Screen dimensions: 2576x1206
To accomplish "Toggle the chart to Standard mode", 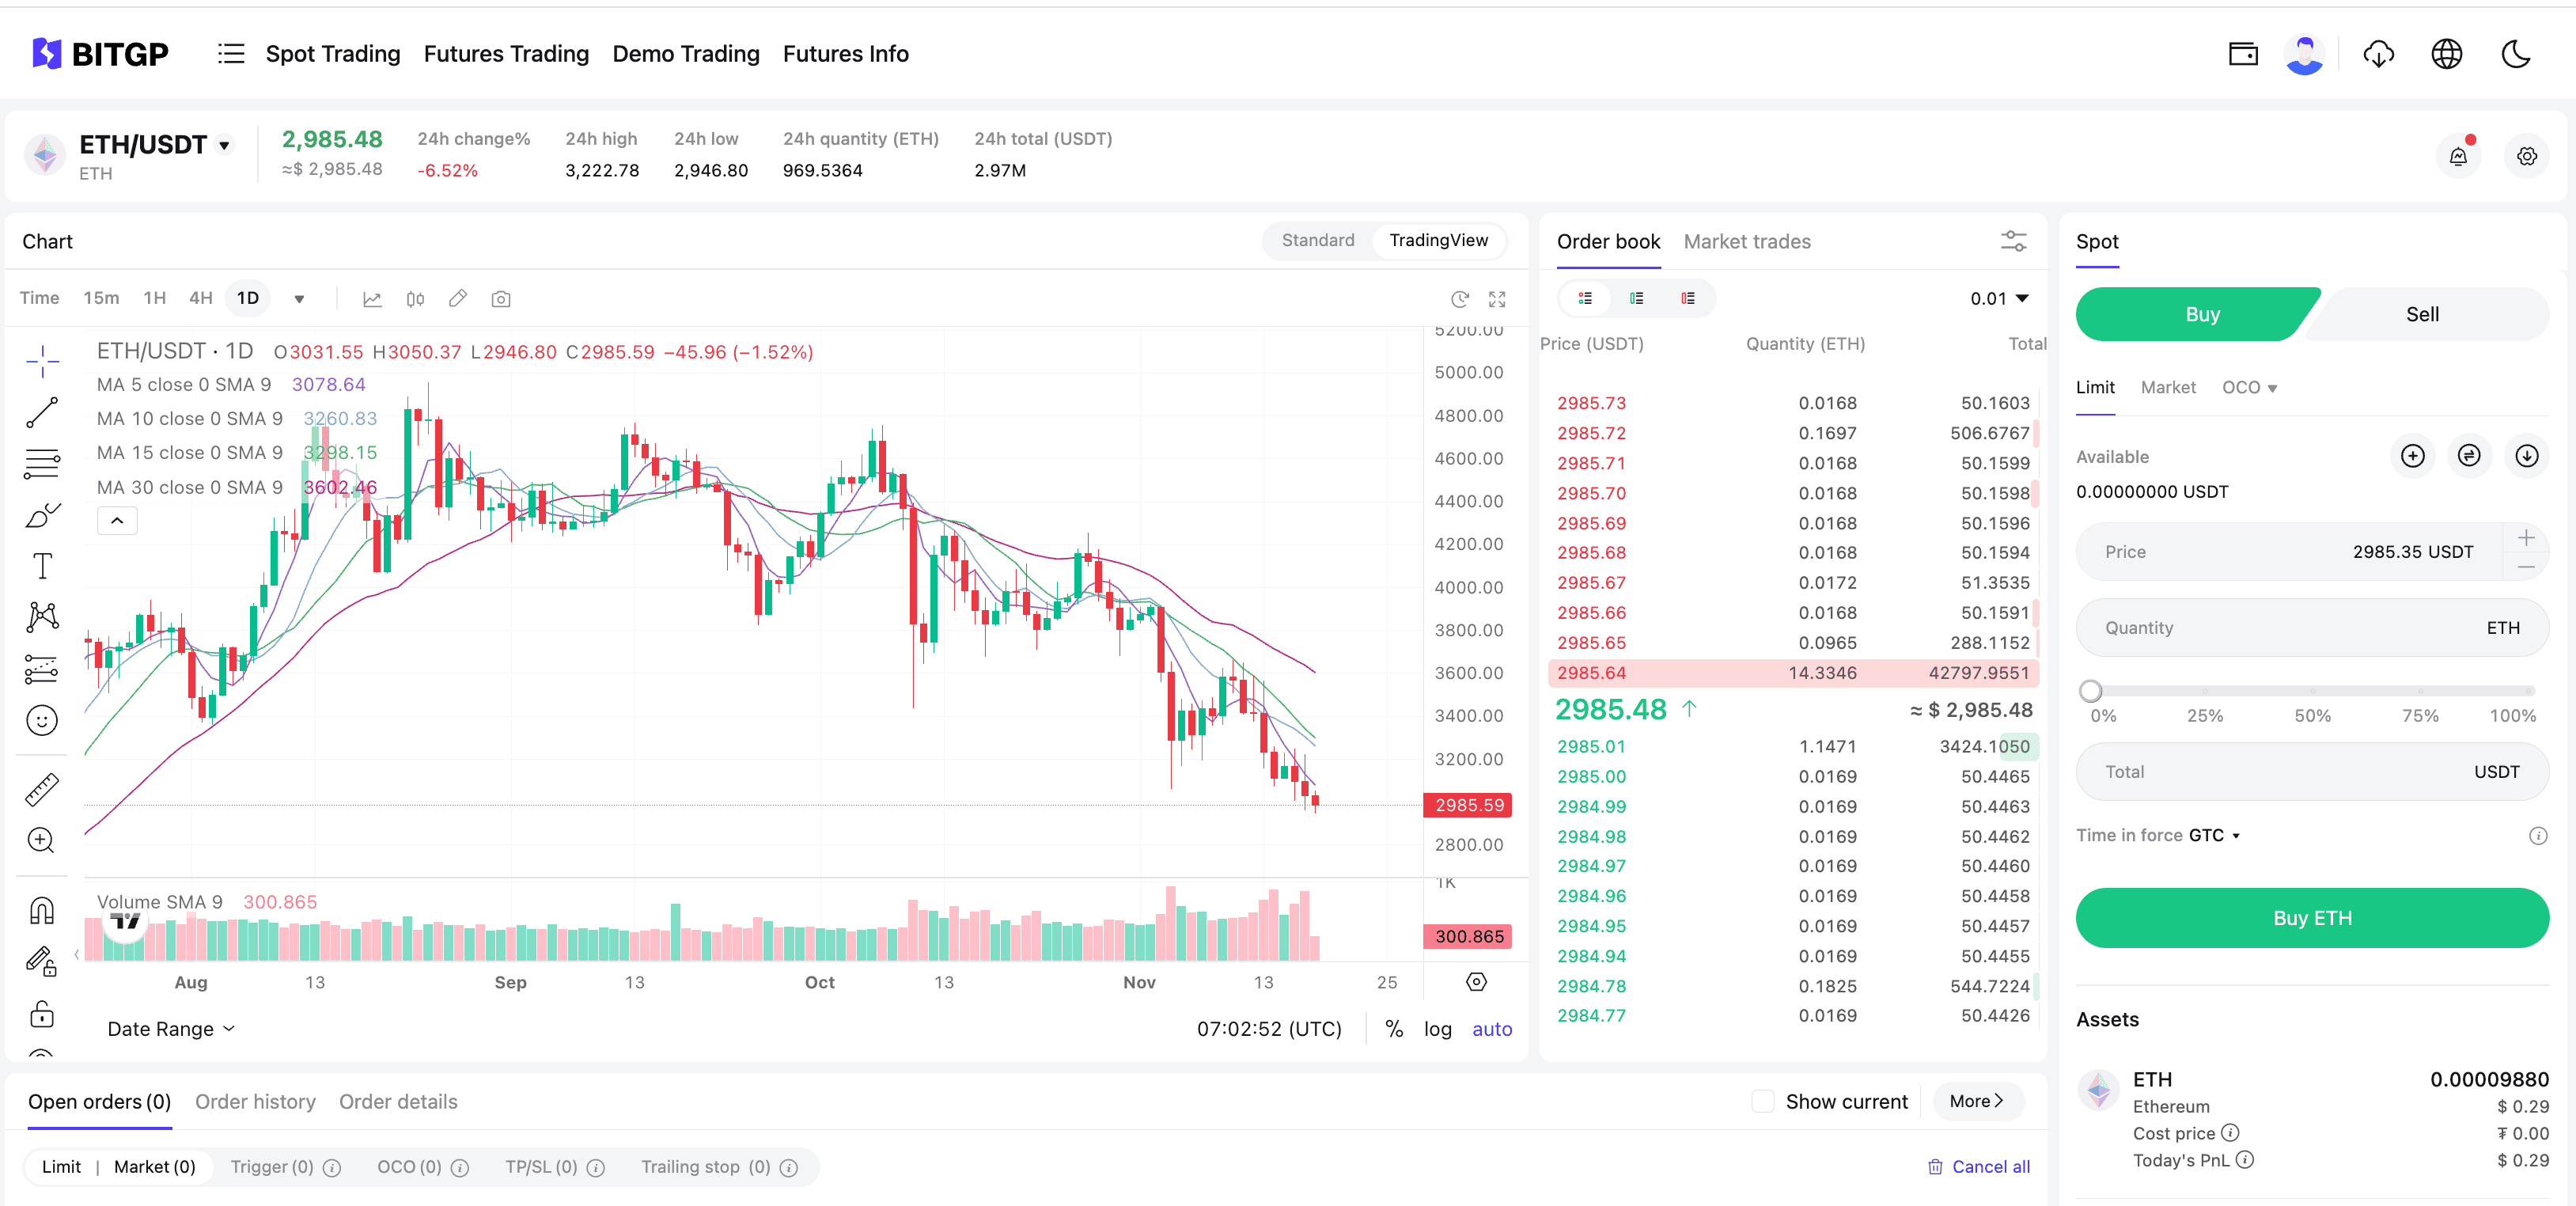I will (1317, 240).
